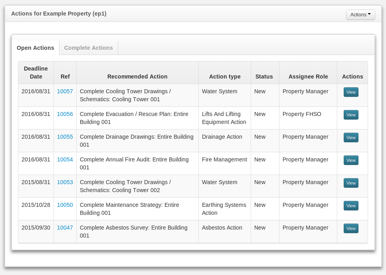
Task: Click the Recommended Action column header
Action: 137,77
